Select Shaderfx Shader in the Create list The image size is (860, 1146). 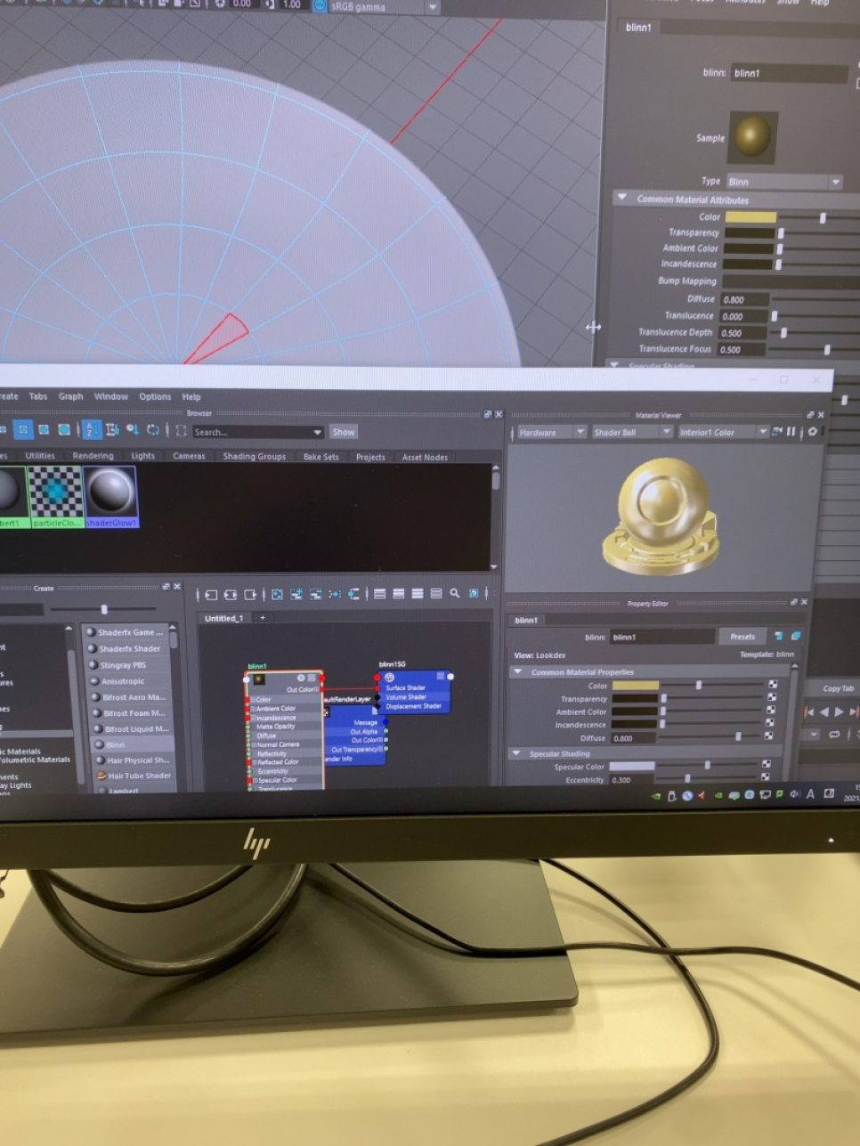(125, 648)
